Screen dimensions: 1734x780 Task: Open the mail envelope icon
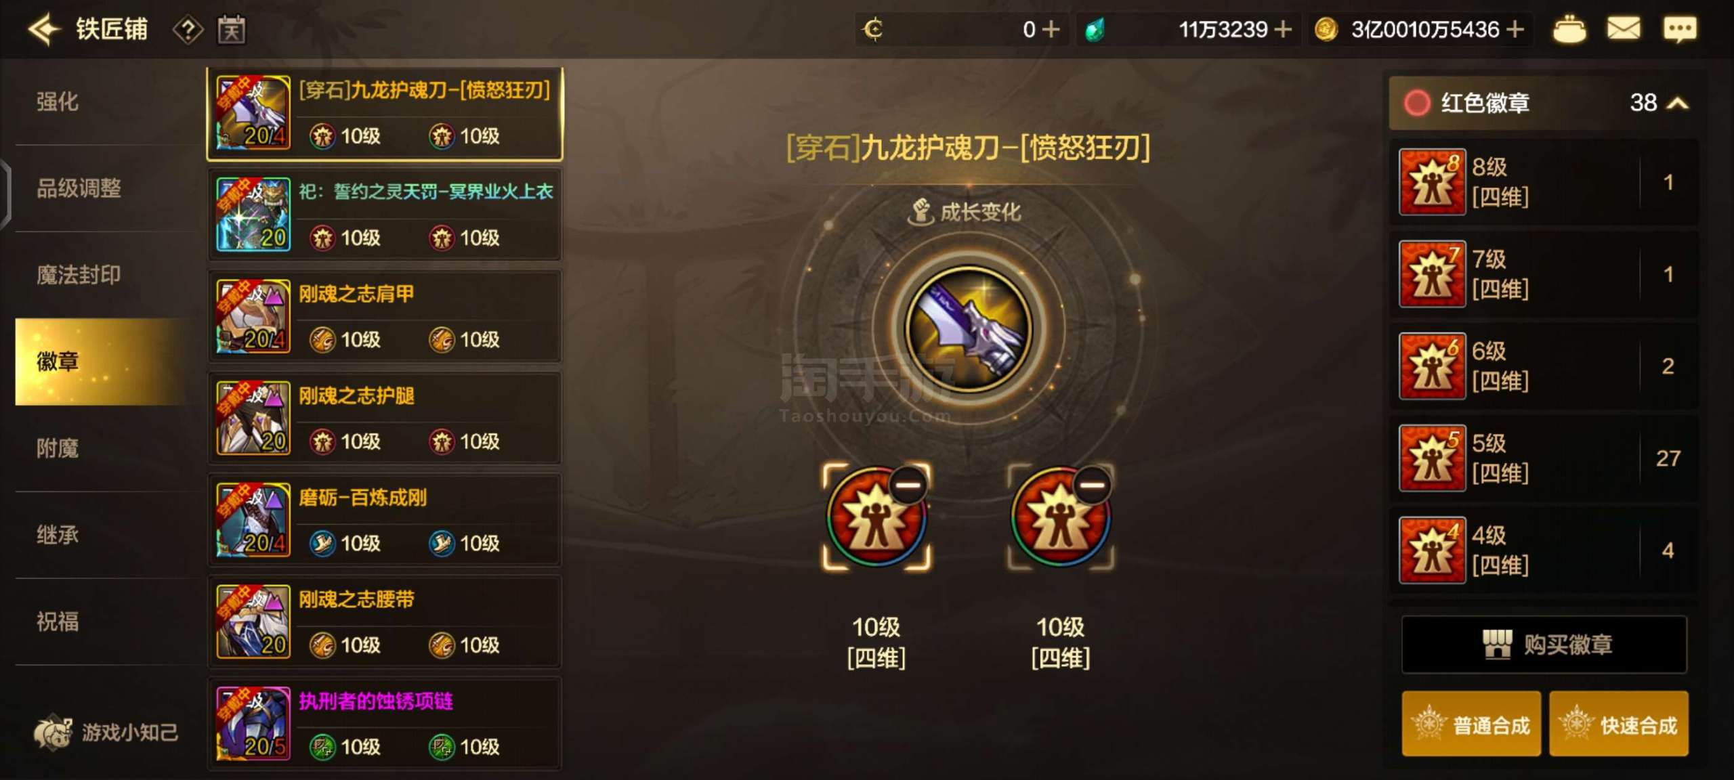(1624, 29)
